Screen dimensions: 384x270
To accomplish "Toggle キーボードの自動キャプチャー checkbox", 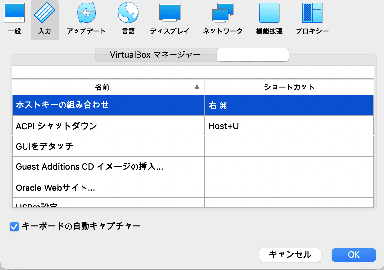I will click(14, 226).
